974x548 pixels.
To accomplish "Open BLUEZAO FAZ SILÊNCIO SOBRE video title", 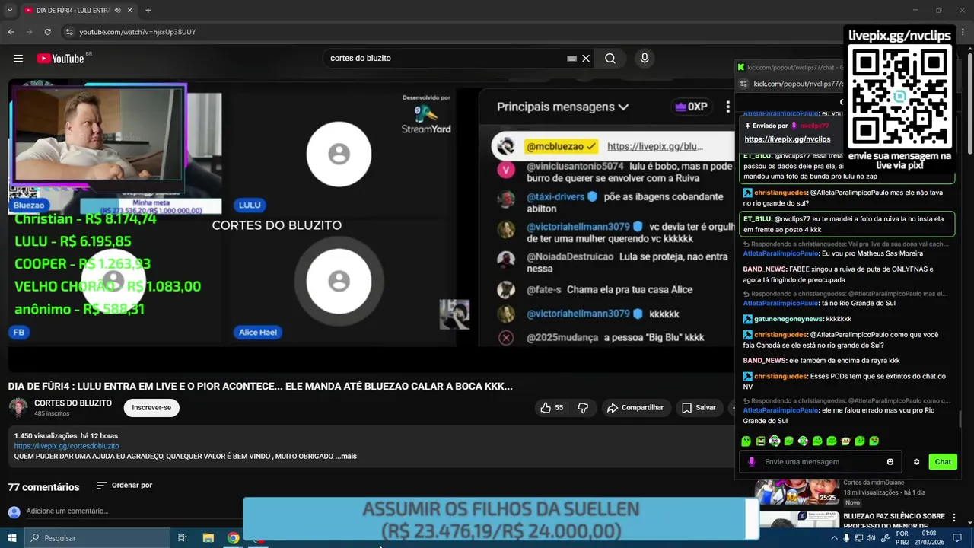I will [x=893, y=521].
